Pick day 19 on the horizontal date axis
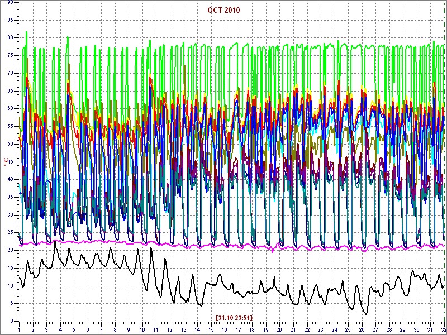This screenshot has width=447, height=335. click(x=265, y=329)
